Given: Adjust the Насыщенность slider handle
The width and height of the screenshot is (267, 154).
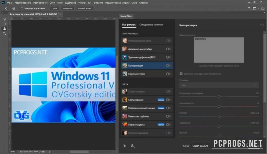Looking at the screenshot, I should 219,106.
